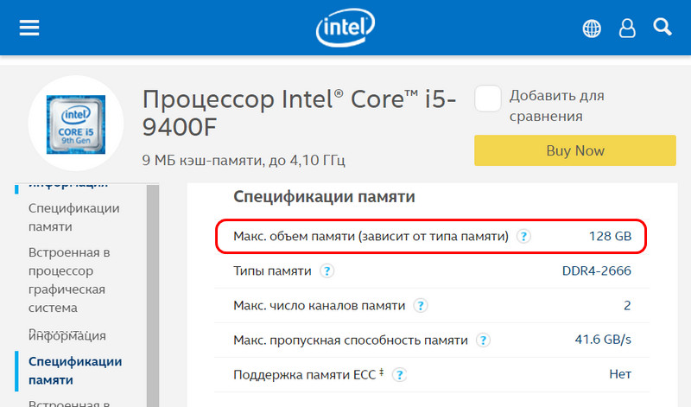Open the globe language selector icon
This screenshot has height=407, width=691.
pos(592,29)
